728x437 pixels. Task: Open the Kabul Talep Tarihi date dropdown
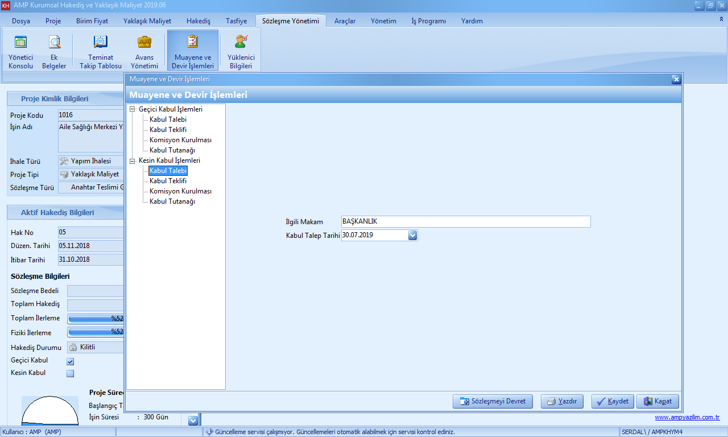[413, 235]
